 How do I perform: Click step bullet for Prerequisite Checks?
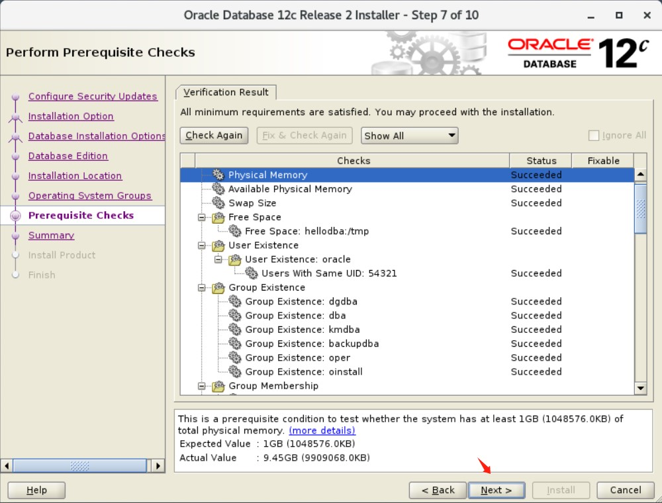(x=16, y=216)
